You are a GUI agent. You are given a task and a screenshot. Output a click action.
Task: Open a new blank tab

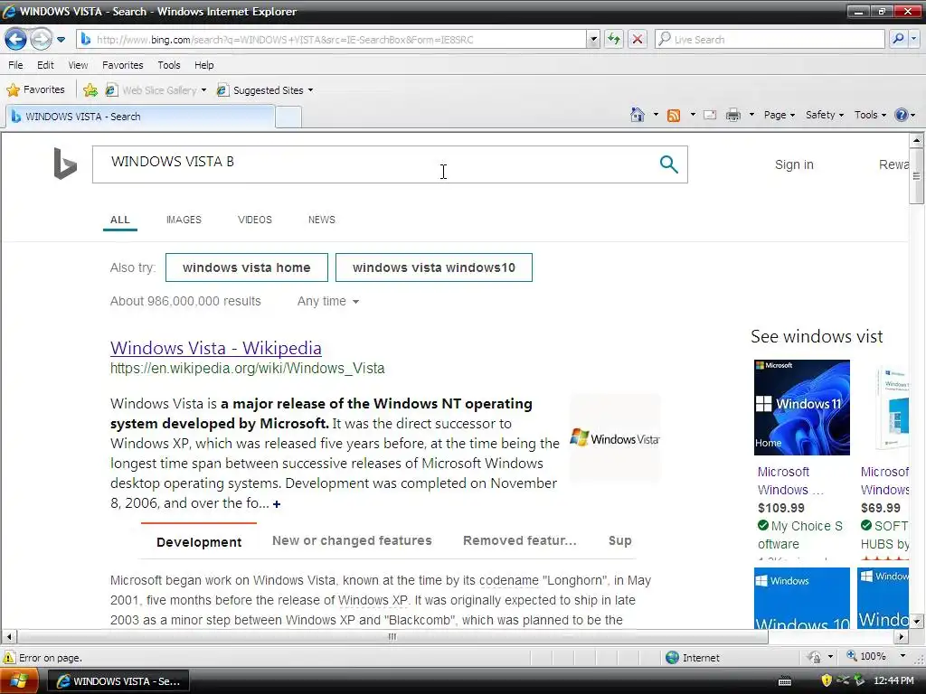pyautogui.click(x=288, y=117)
